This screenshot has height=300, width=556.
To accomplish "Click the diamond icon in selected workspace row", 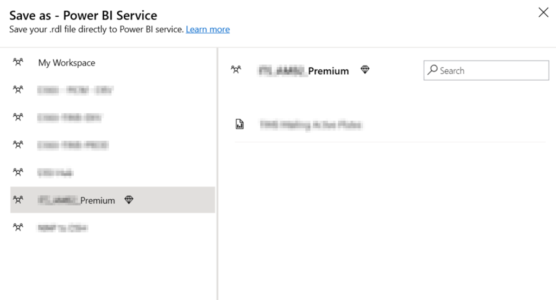I will point(129,200).
